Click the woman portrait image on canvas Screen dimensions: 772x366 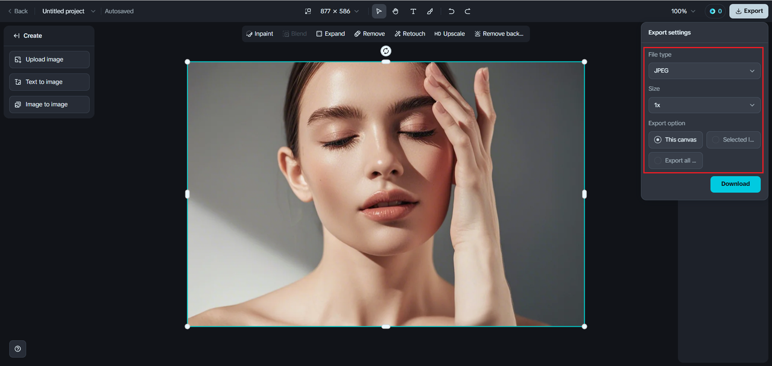pyautogui.click(x=386, y=194)
